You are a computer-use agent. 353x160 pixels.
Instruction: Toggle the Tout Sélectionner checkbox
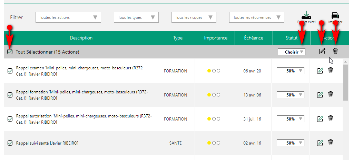coord(10,52)
